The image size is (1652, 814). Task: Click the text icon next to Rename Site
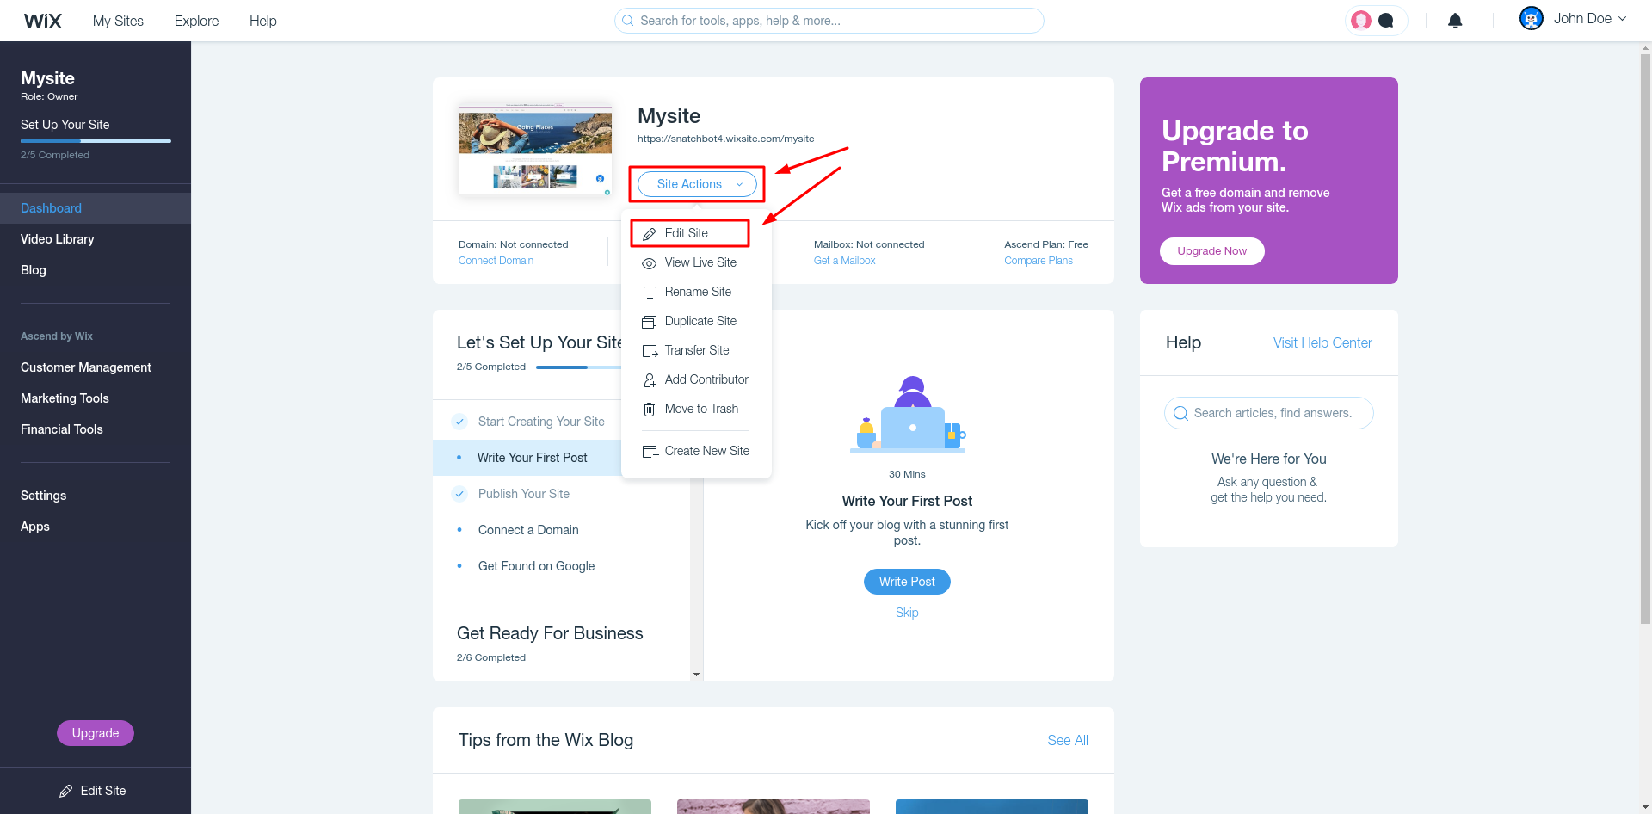coord(650,293)
